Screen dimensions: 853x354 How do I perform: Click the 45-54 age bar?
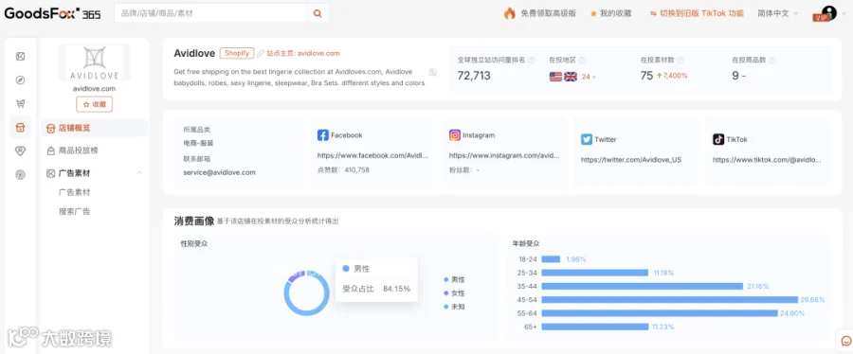pos(670,300)
